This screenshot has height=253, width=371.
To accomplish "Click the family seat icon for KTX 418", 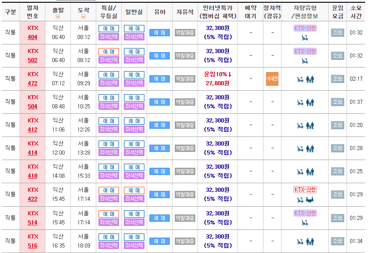I will (x=310, y=172).
